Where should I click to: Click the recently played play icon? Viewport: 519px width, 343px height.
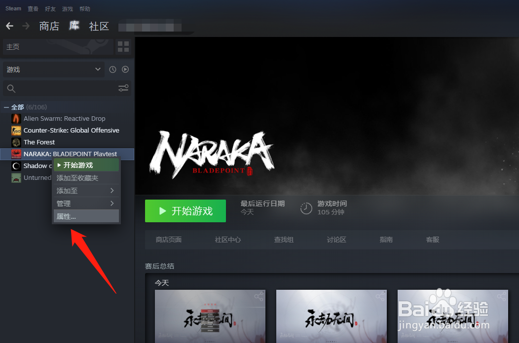coord(125,69)
